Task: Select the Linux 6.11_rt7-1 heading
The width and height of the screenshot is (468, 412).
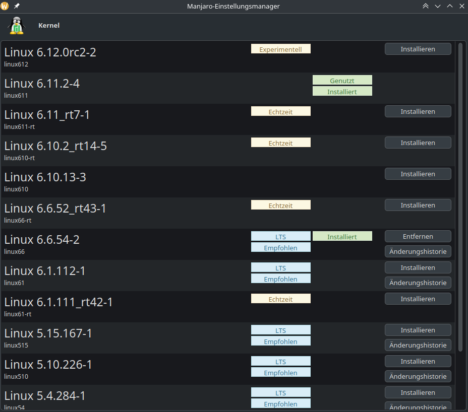Action: (47, 115)
